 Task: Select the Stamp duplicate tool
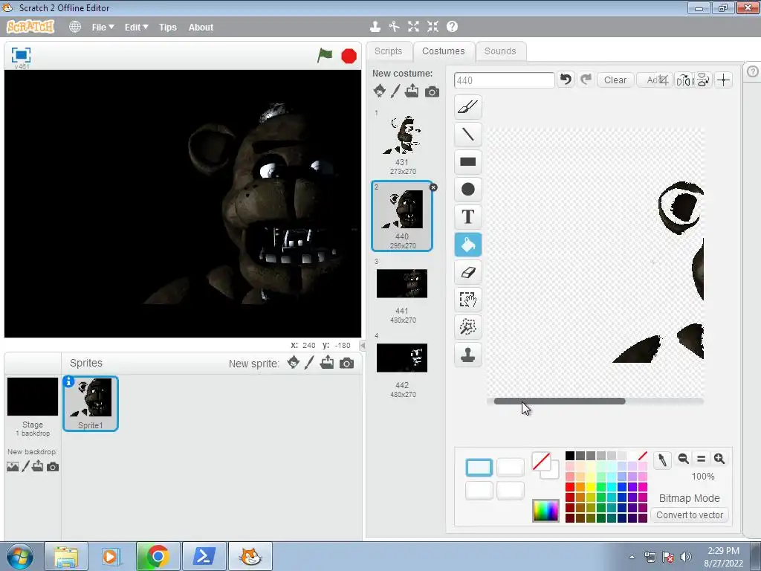(x=468, y=355)
